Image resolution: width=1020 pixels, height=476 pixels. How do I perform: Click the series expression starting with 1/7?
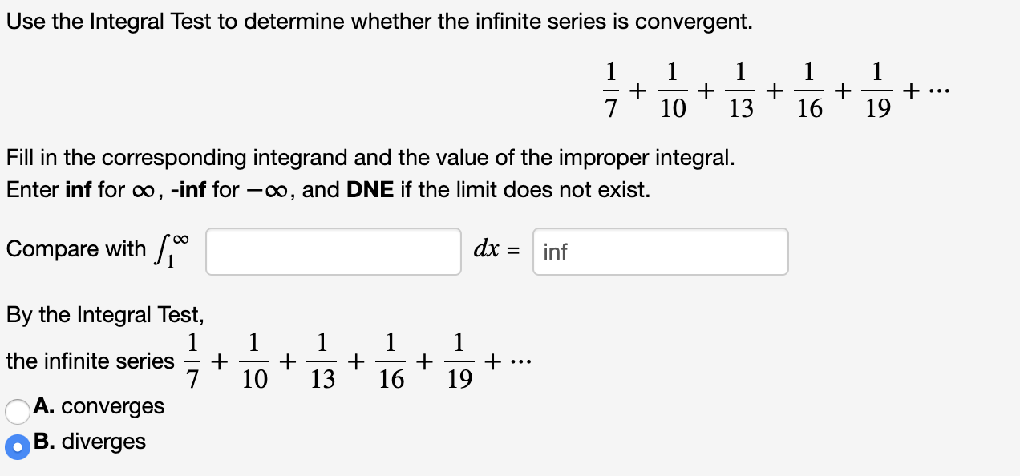point(774,88)
